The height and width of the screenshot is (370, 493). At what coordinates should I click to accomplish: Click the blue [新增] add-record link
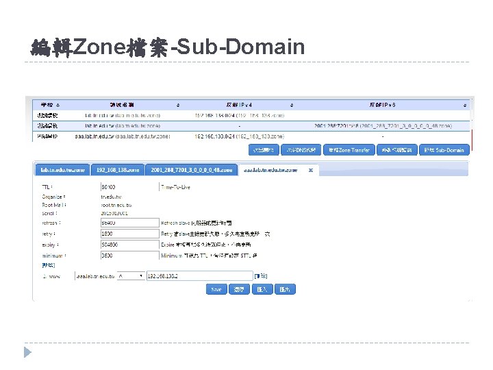[49, 265]
